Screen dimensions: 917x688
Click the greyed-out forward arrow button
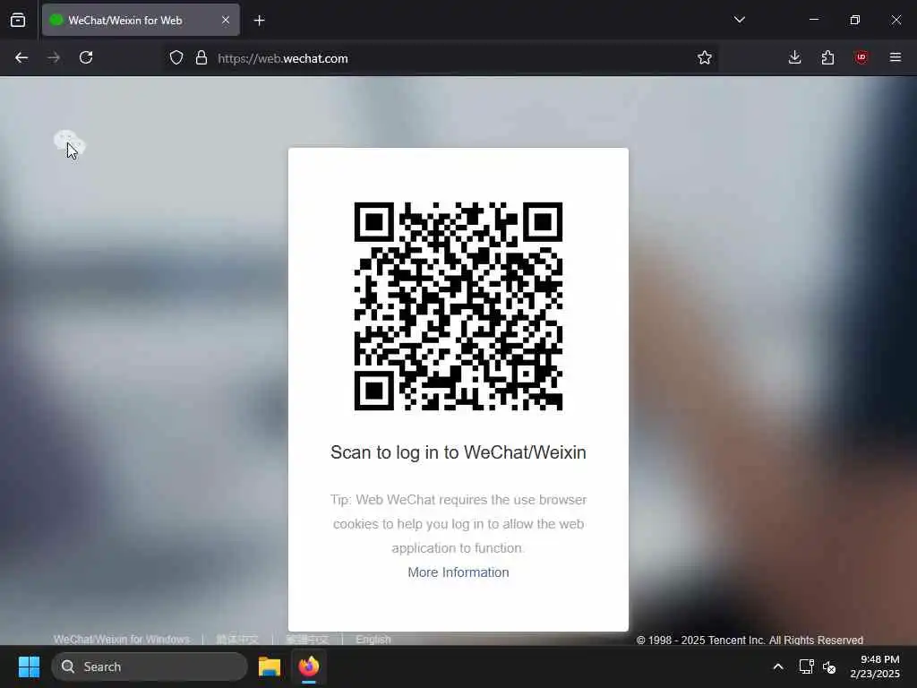coord(54,57)
